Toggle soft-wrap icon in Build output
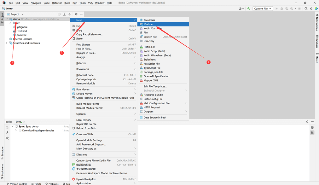Image resolution: width=319 pixels, height=185 pixels. pyautogui.click(x=312, y=127)
